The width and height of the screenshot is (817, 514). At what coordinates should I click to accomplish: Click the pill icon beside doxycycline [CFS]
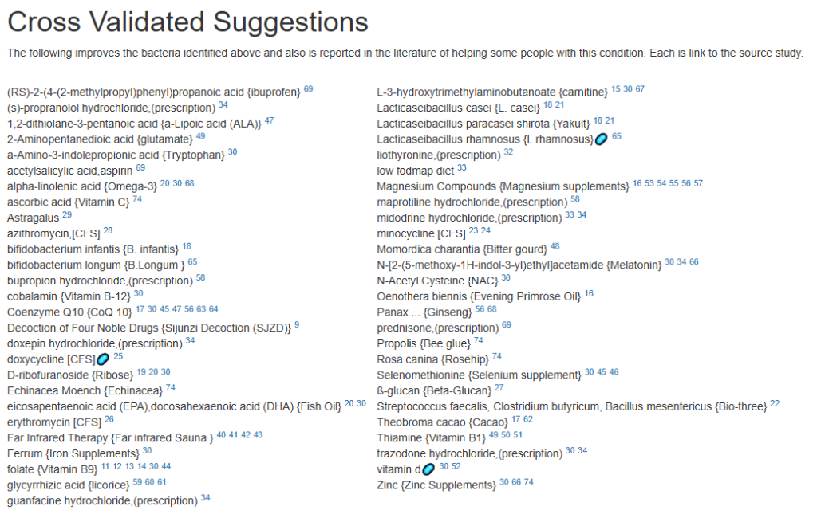pos(103,359)
